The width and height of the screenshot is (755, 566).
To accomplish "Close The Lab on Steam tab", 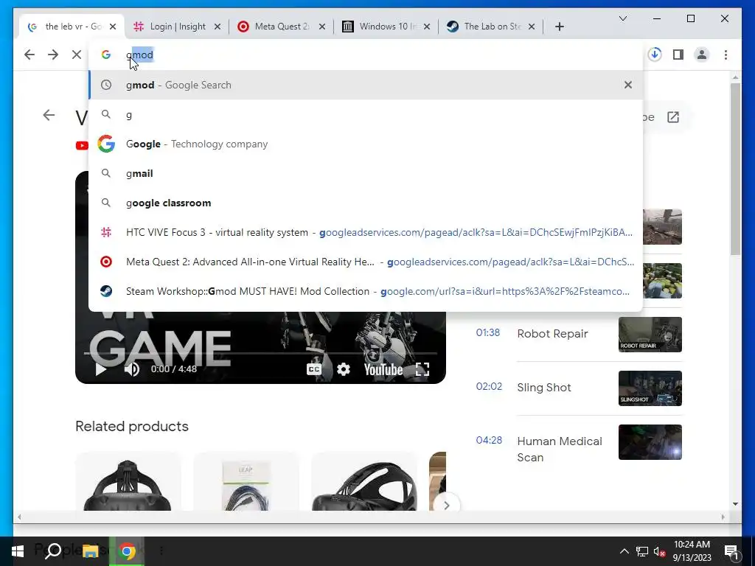I will click(x=531, y=27).
